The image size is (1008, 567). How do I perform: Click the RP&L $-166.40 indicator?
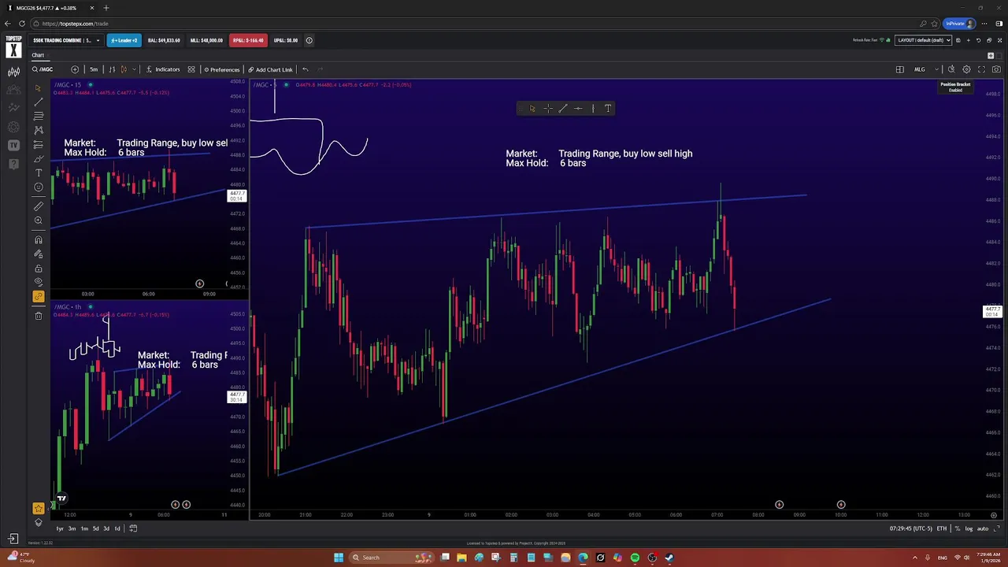point(247,40)
